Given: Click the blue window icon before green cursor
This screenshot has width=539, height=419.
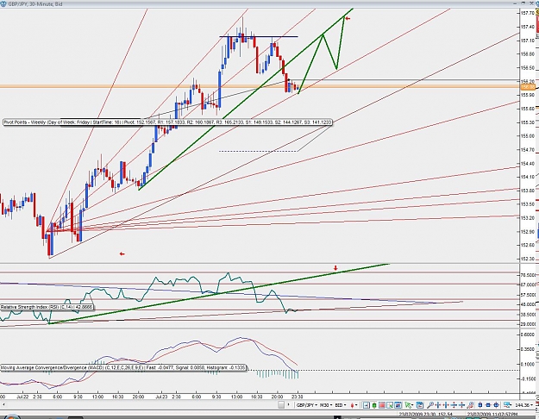Looking at the screenshot, I should [398, 405].
